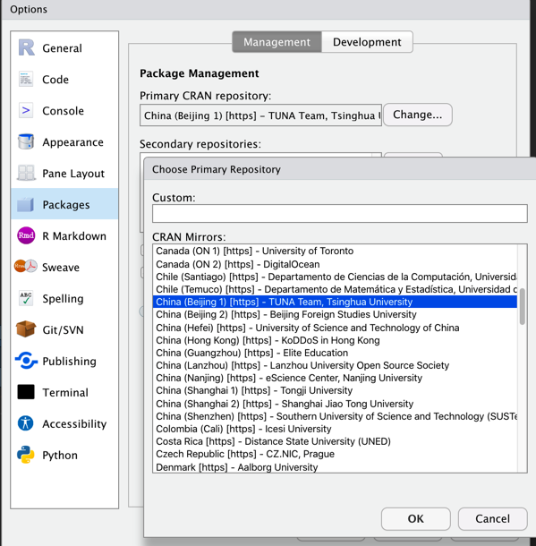Click the Primary CRAN repository field

[x=260, y=115]
